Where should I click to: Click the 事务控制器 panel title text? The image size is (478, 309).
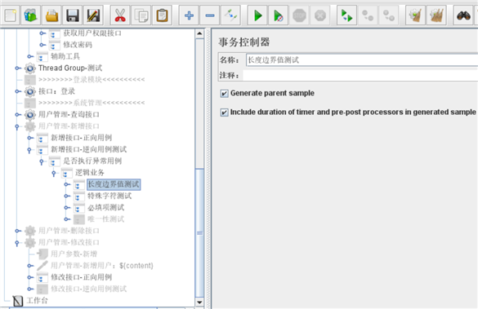coord(243,42)
